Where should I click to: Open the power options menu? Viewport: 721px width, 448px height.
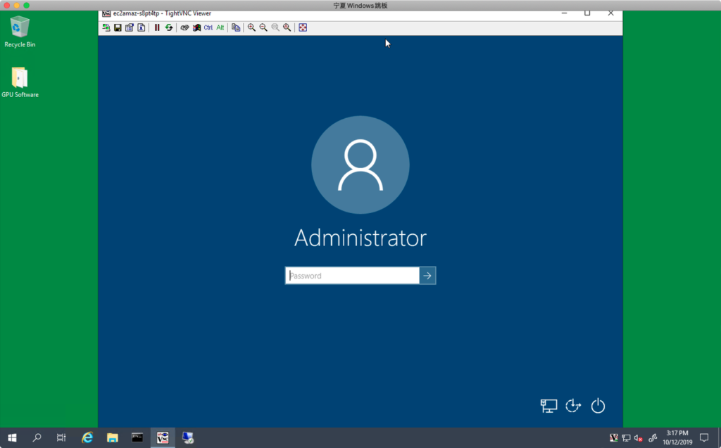click(x=598, y=406)
